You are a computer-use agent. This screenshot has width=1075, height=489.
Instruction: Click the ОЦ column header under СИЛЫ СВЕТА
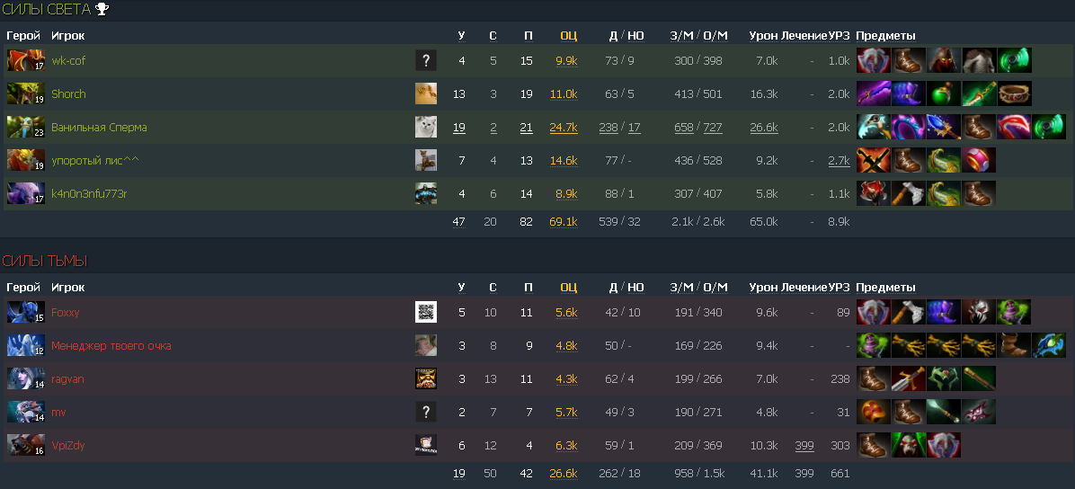click(568, 36)
